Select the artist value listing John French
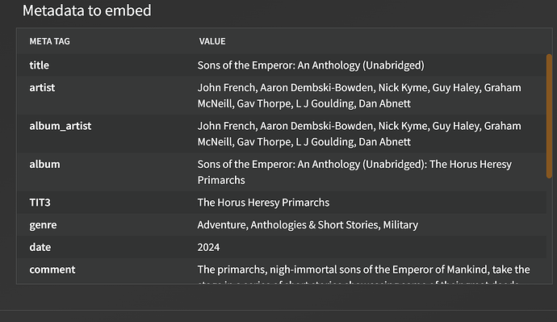The width and height of the screenshot is (557, 322). tap(359, 95)
